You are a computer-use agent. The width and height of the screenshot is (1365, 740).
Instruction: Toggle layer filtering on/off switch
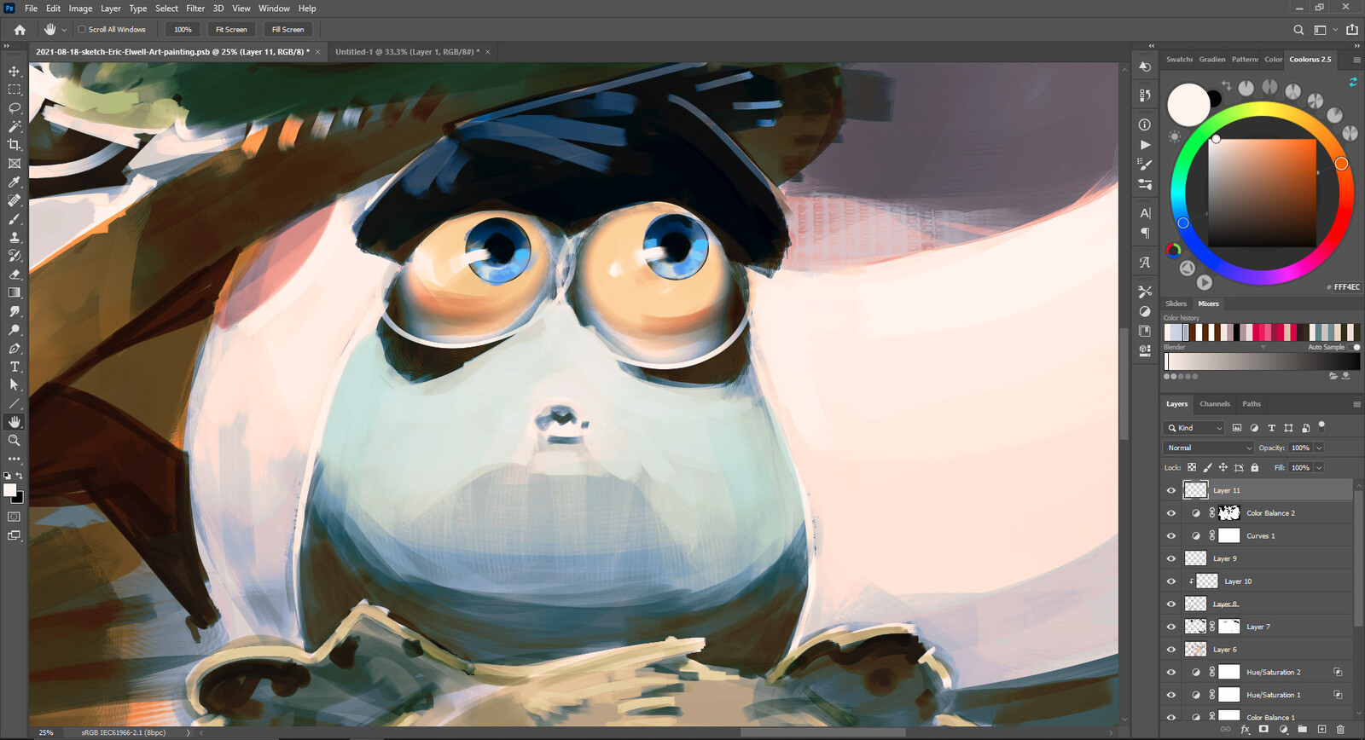pyautogui.click(x=1321, y=425)
